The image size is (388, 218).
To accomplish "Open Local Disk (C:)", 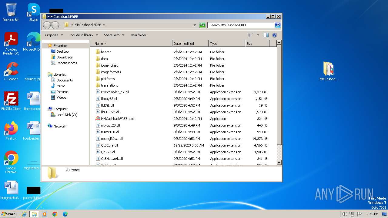I will pyautogui.click(x=67, y=115).
